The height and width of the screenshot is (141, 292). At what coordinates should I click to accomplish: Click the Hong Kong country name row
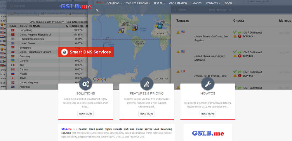point(26,30)
